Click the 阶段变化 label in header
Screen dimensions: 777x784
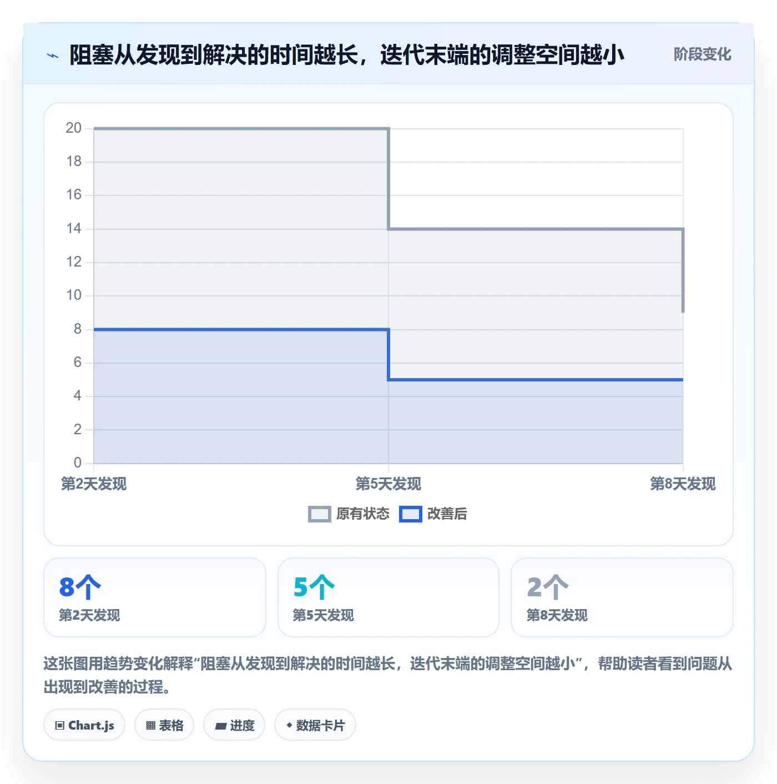(x=702, y=54)
